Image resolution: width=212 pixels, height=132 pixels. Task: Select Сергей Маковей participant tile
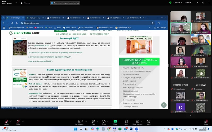pos(180,107)
